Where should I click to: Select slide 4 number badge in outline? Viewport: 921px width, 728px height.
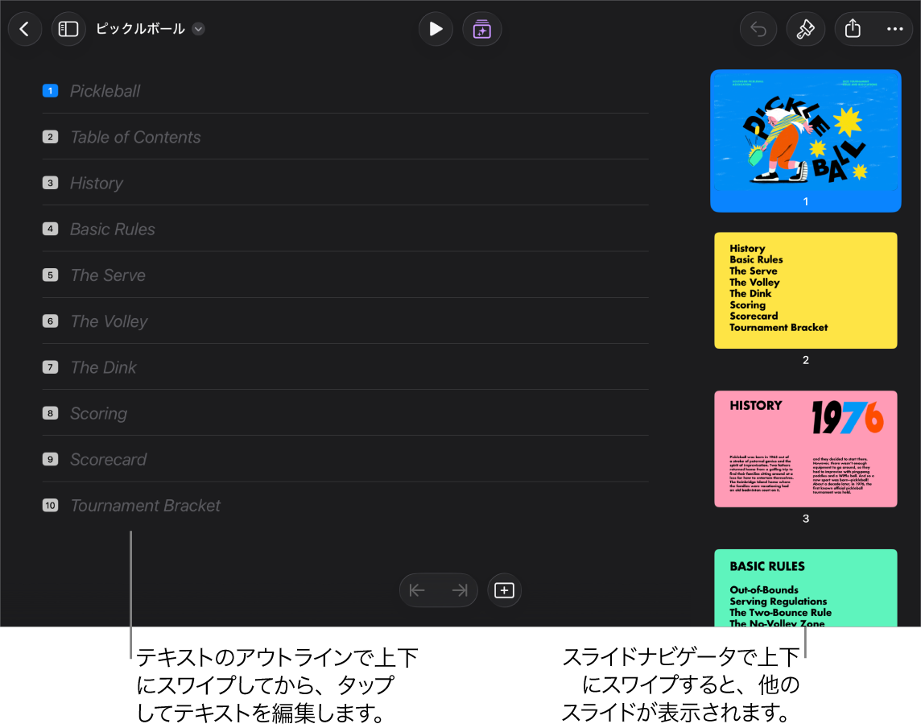click(x=51, y=229)
